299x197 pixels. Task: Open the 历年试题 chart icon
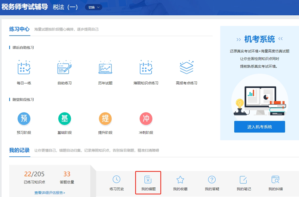(x=105, y=68)
